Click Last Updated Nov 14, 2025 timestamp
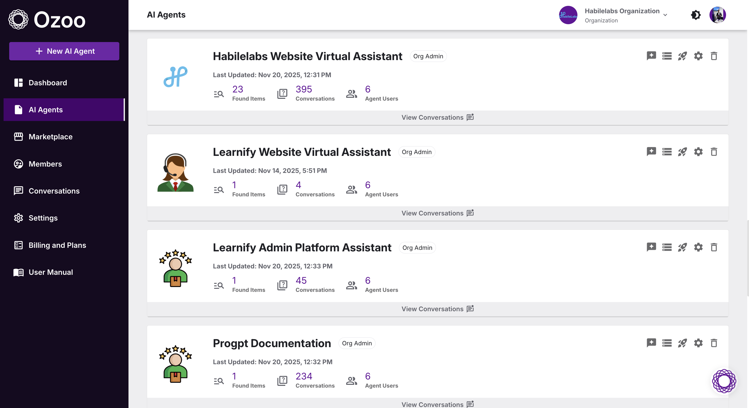The image size is (749, 408). click(270, 171)
